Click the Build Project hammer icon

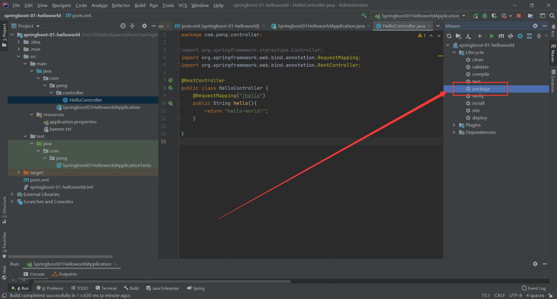(364, 16)
